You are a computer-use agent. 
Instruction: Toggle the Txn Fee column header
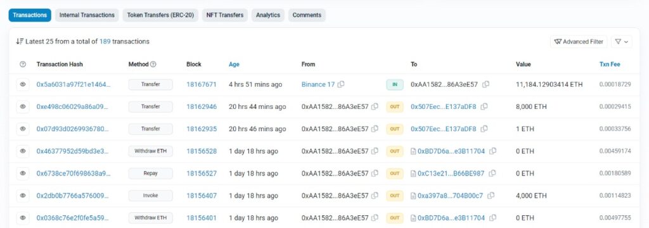pos(610,65)
